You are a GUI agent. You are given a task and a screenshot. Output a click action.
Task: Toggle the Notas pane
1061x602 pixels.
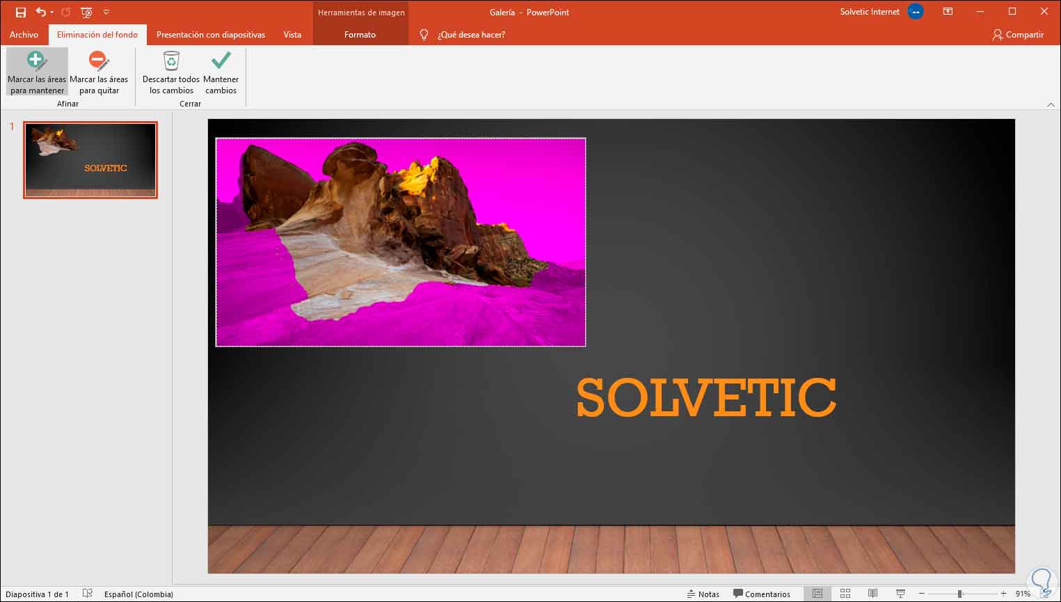[x=703, y=594]
